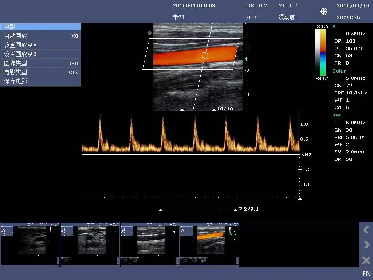Toggle 自动回放 auto playback option
The height and width of the screenshot is (280, 373).
coord(40,36)
